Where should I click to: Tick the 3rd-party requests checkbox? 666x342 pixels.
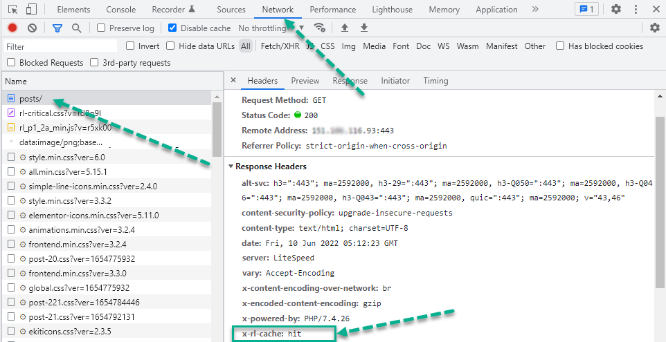click(x=94, y=63)
